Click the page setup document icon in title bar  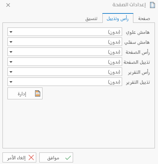click(152, 5)
